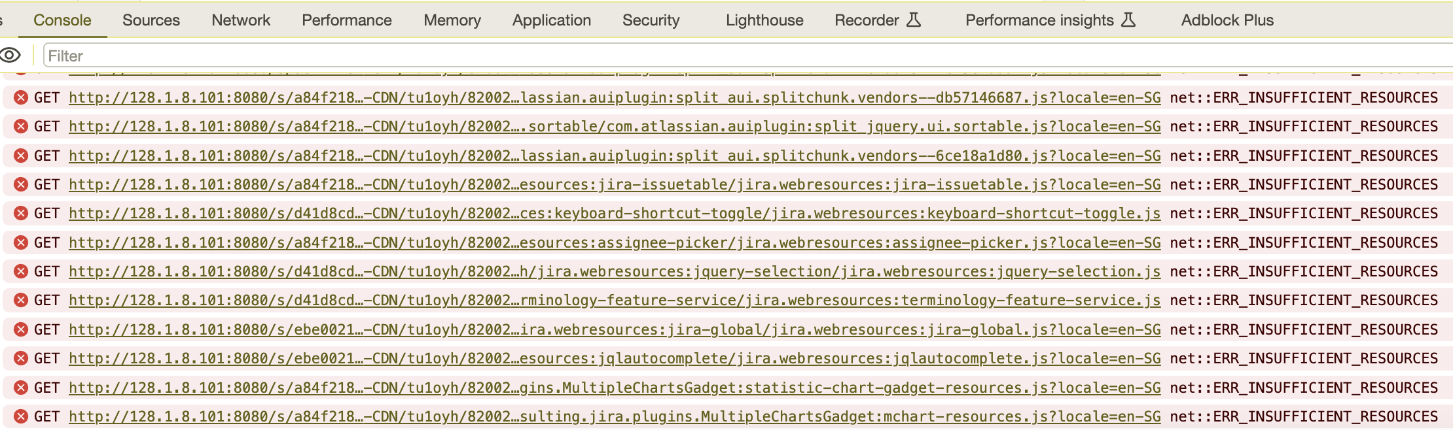Image resolution: width=1453 pixels, height=430 pixels.
Task: Click error icon beside the assignee-picker.js request
Action: [x=21, y=243]
